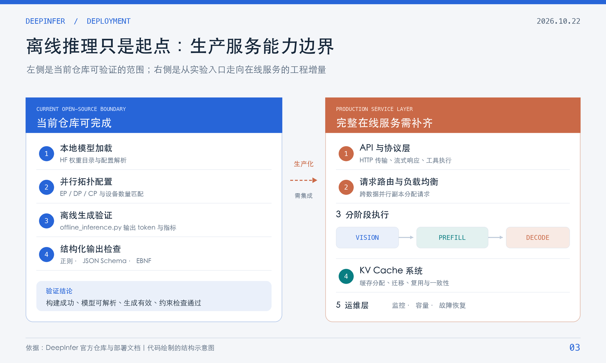Click the JSON Schema text
The height and width of the screenshot is (363, 606).
[x=105, y=261]
